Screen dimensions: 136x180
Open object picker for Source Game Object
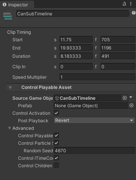pos(125,98)
